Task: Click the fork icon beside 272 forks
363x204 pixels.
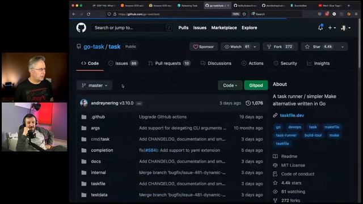Action: [x=275, y=200]
